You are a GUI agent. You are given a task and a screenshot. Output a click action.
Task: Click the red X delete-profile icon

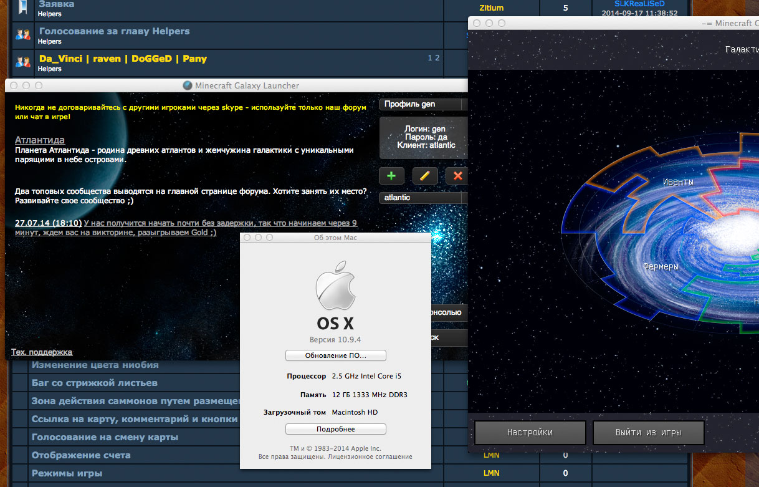[457, 176]
